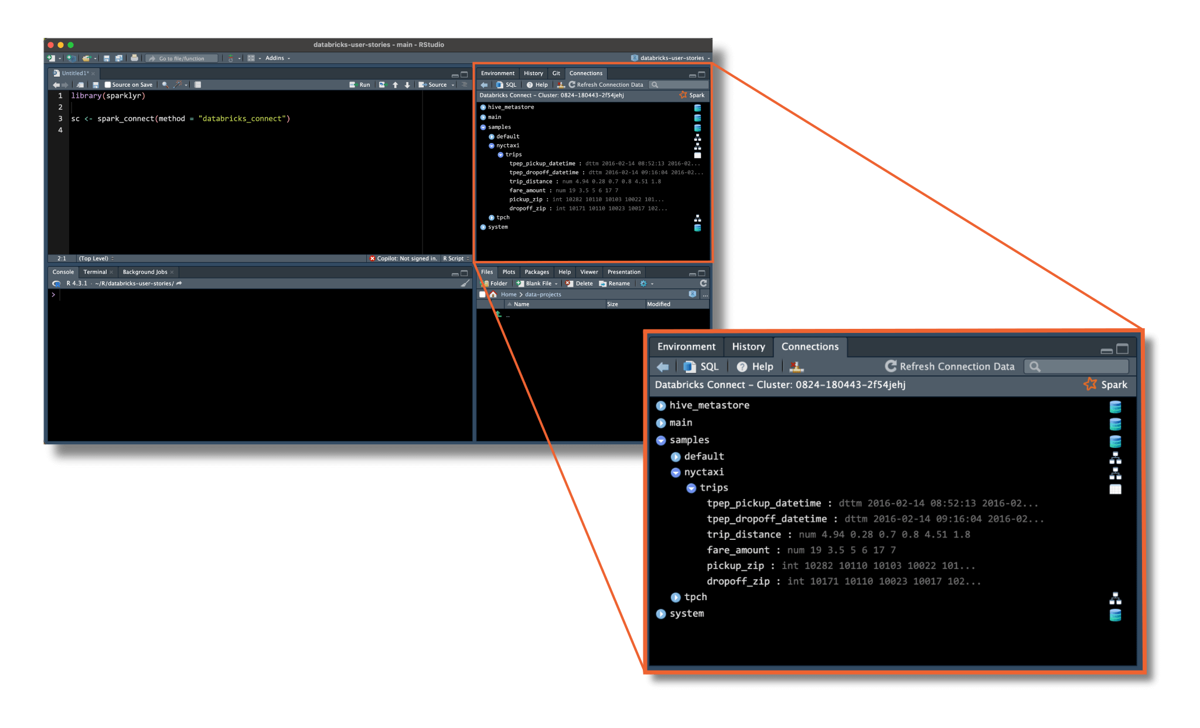The height and width of the screenshot is (728, 1200).
Task: Switch to History tab in the main RStudio window
Action: pos(533,73)
